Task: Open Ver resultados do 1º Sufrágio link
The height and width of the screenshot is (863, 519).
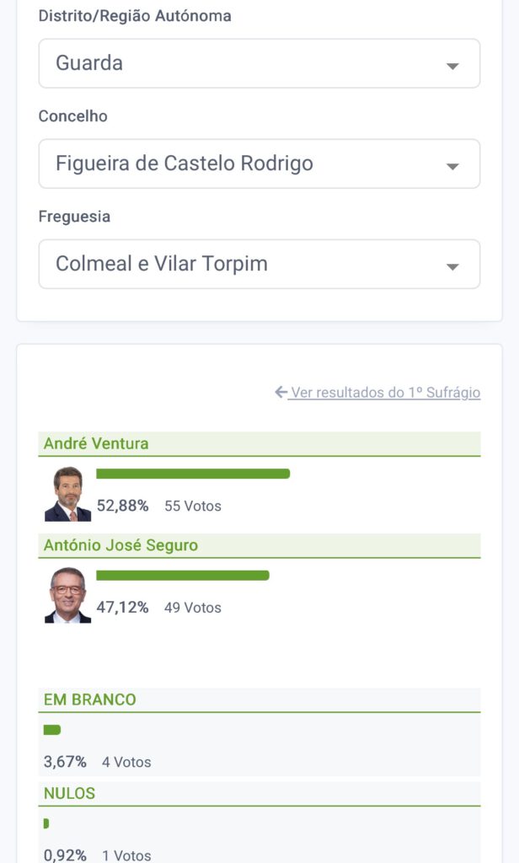Action: (x=384, y=393)
